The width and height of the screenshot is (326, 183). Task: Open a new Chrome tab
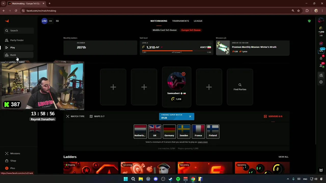coord(49,3)
